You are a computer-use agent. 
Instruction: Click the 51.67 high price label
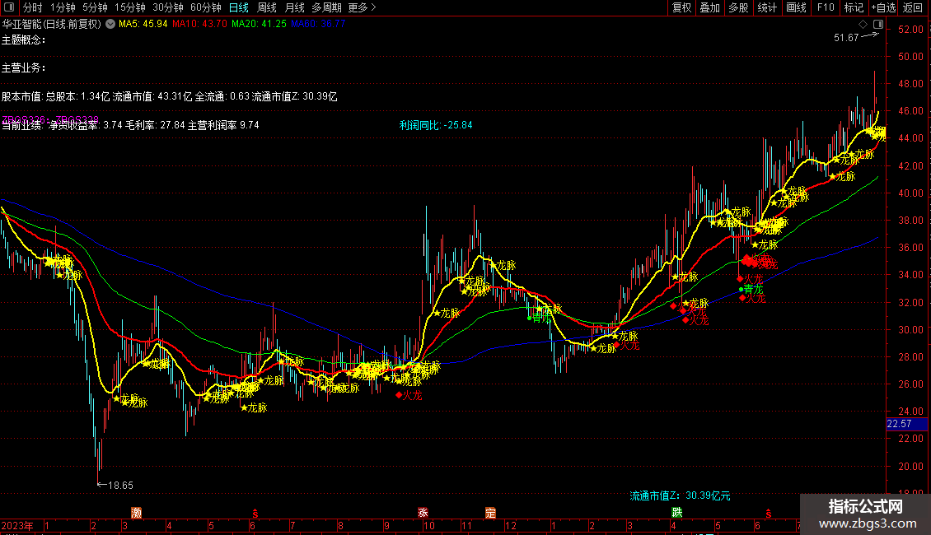(847, 37)
